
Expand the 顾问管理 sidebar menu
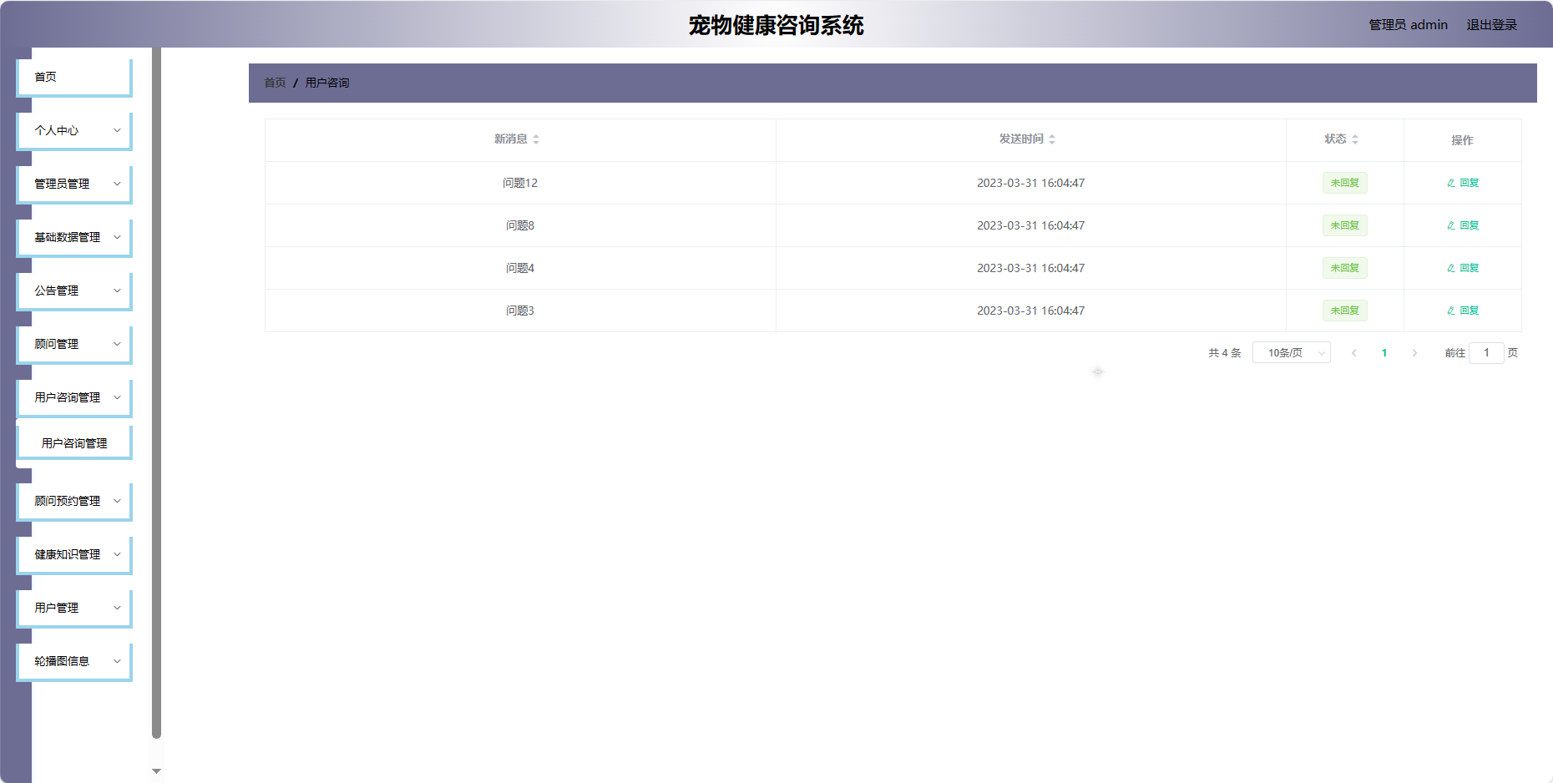[74, 344]
